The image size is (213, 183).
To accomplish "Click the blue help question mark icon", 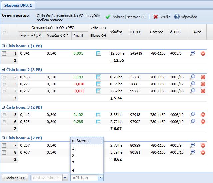I will coord(177,17).
